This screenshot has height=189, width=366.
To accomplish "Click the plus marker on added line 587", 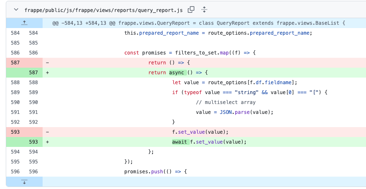I will 48,73.
